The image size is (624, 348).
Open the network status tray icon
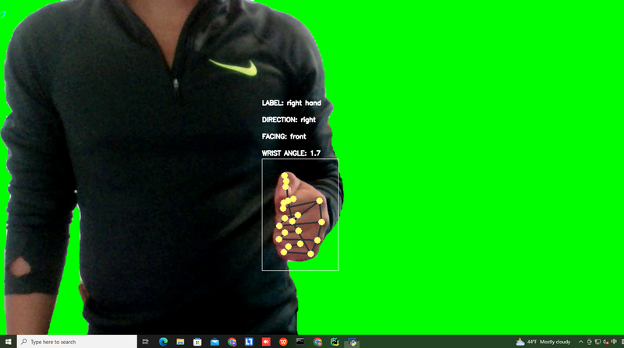pyautogui.click(x=597, y=342)
